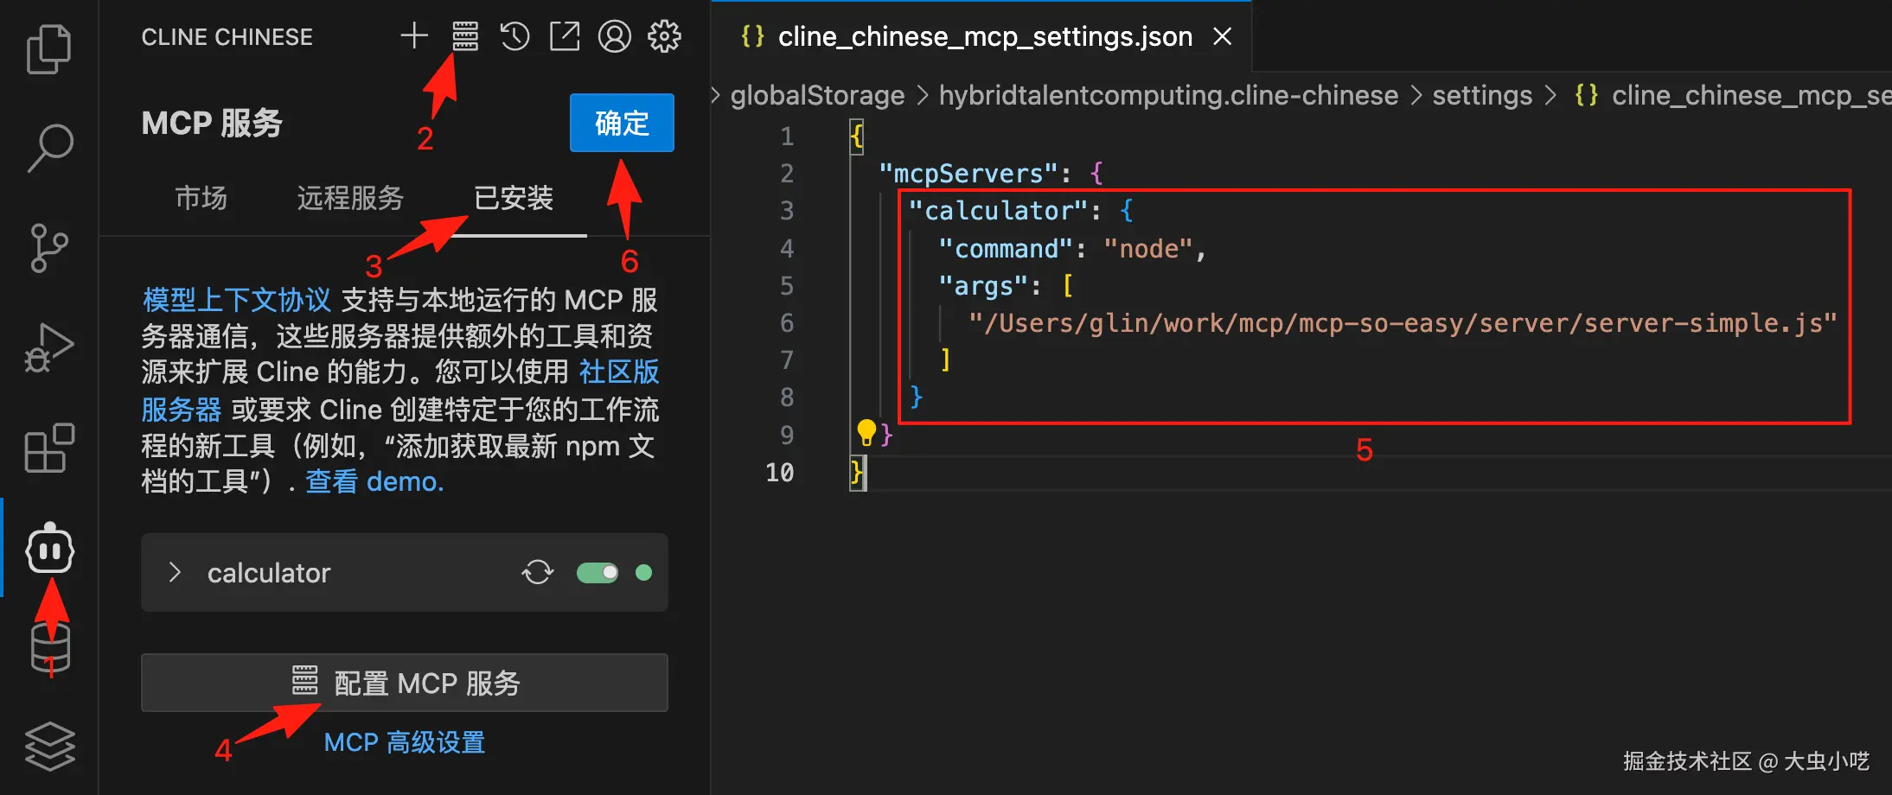Disable the calculator server toggle
This screenshot has height=795, width=1892.
point(597,572)
